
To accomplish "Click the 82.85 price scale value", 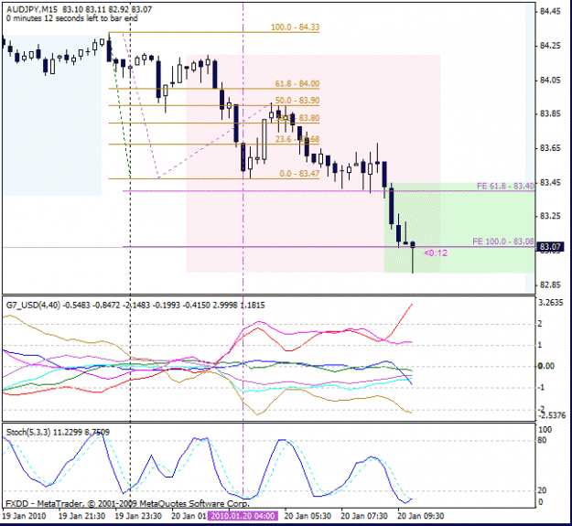I will click(550, 284).
